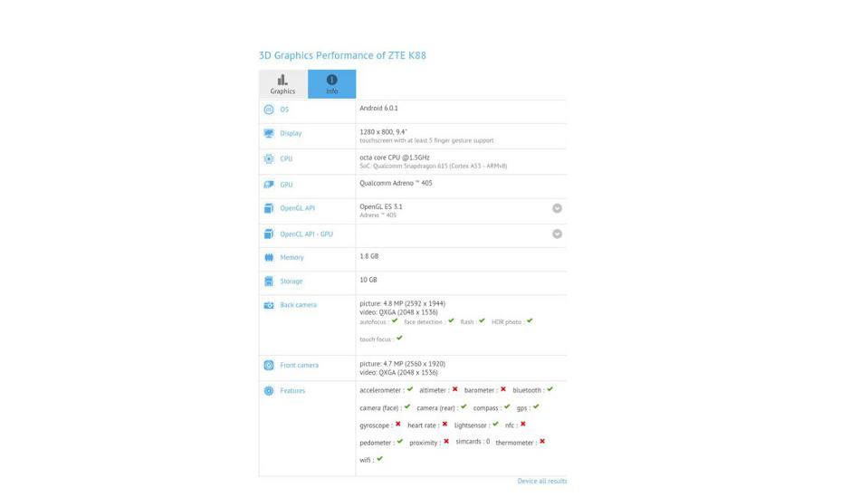This screenshot has width=860, height=497.
Task: Click the gyroscope red cross
Action: click(398, 424)
